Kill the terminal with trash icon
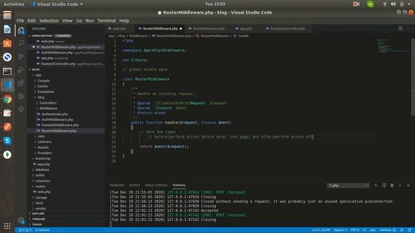The image size is (415, 233). pos(392,186)
